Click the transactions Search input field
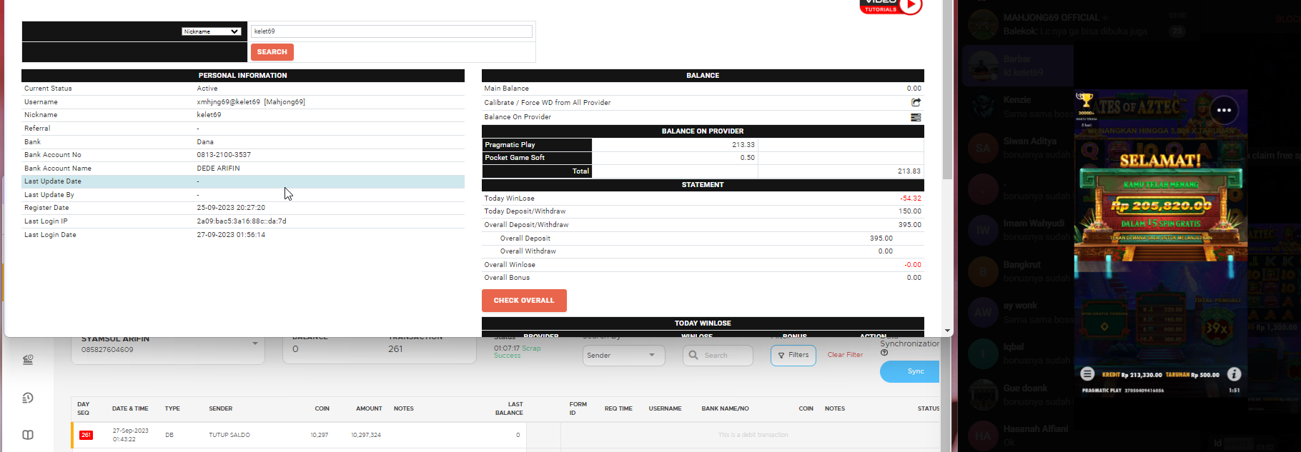Screen dimensions: 1301x452 tap(718, 356)
